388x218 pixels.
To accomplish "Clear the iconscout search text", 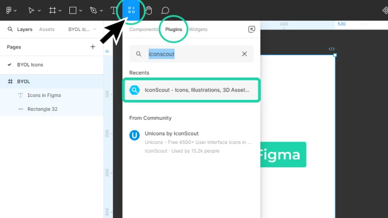I will coord(244,54).
